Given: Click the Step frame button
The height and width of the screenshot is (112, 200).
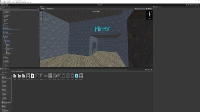Looking at the screenshot, I should [x=102, y=5].
